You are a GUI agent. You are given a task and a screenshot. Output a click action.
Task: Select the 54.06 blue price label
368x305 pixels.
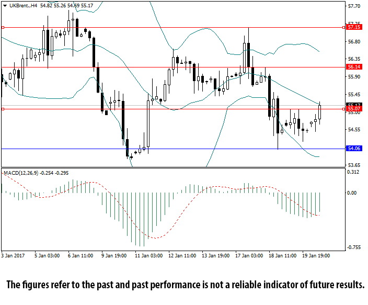pos(354,149)
